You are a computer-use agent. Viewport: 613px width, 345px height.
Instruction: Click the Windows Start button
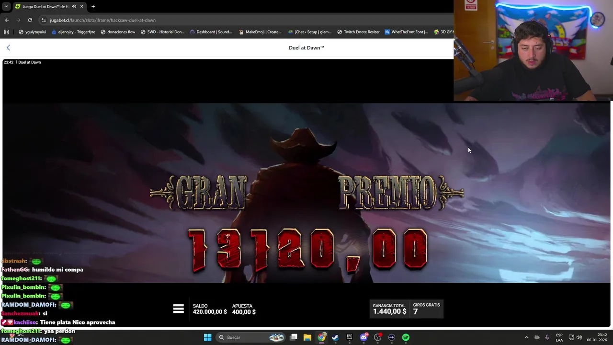click(207, 337)
